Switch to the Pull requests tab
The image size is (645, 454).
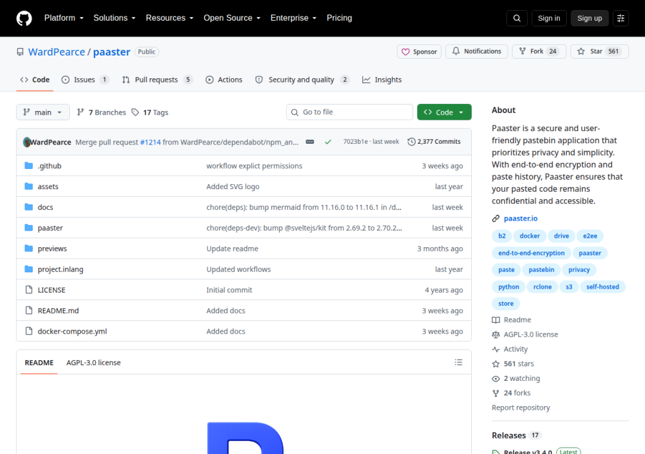[x=157, y=80]
